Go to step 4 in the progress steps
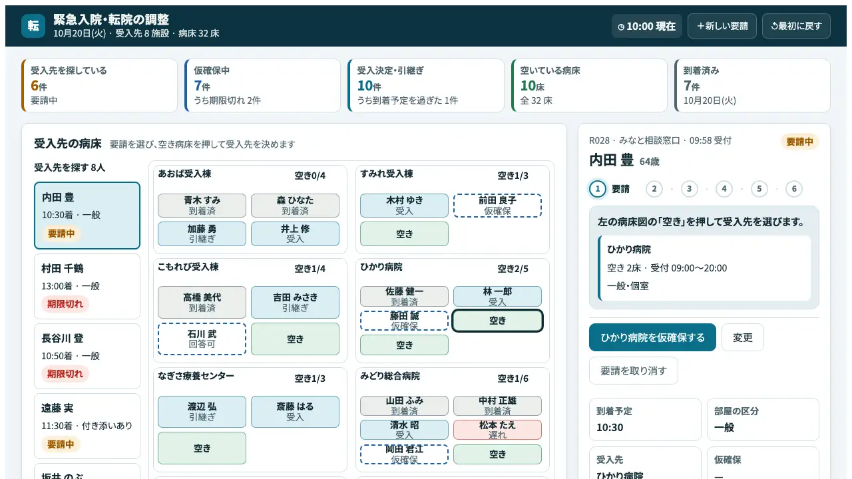Screen dimensions: 852x479 point(724,189)
